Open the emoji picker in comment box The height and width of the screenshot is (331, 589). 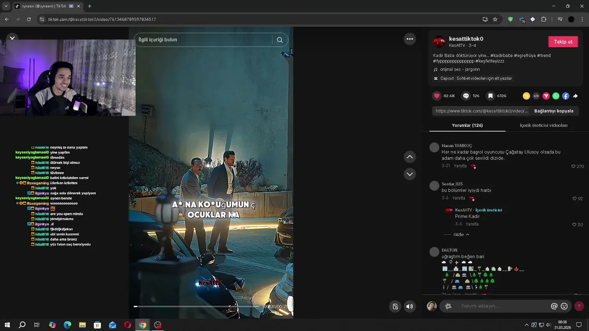pos(564,306)
